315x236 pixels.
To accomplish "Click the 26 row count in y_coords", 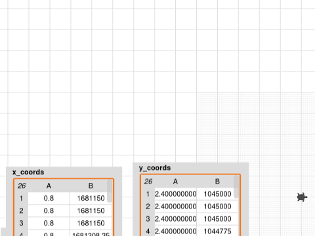I will click(148, 182).
